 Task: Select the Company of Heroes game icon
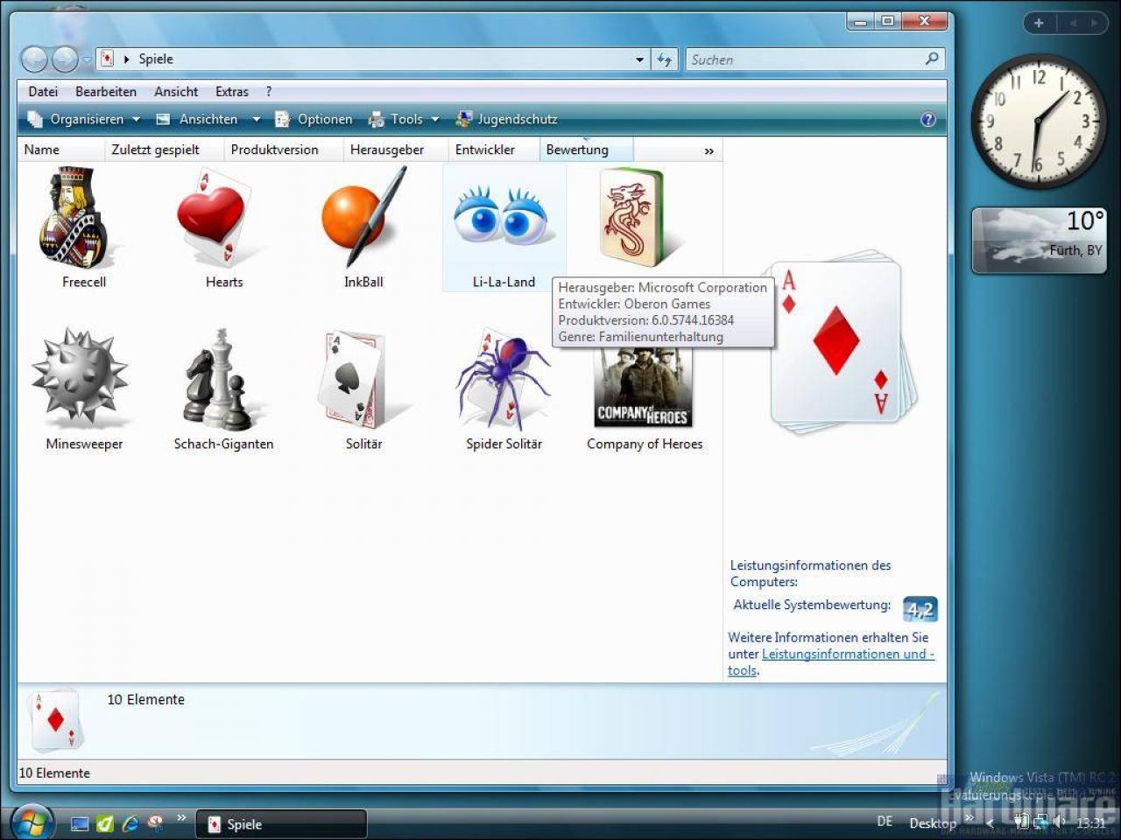tap(644, 387)
